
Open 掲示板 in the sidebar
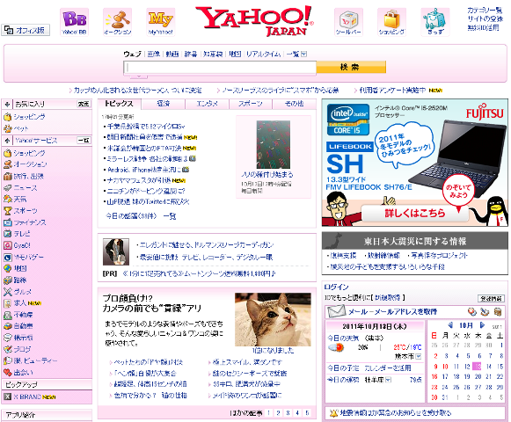click(23, 338)
